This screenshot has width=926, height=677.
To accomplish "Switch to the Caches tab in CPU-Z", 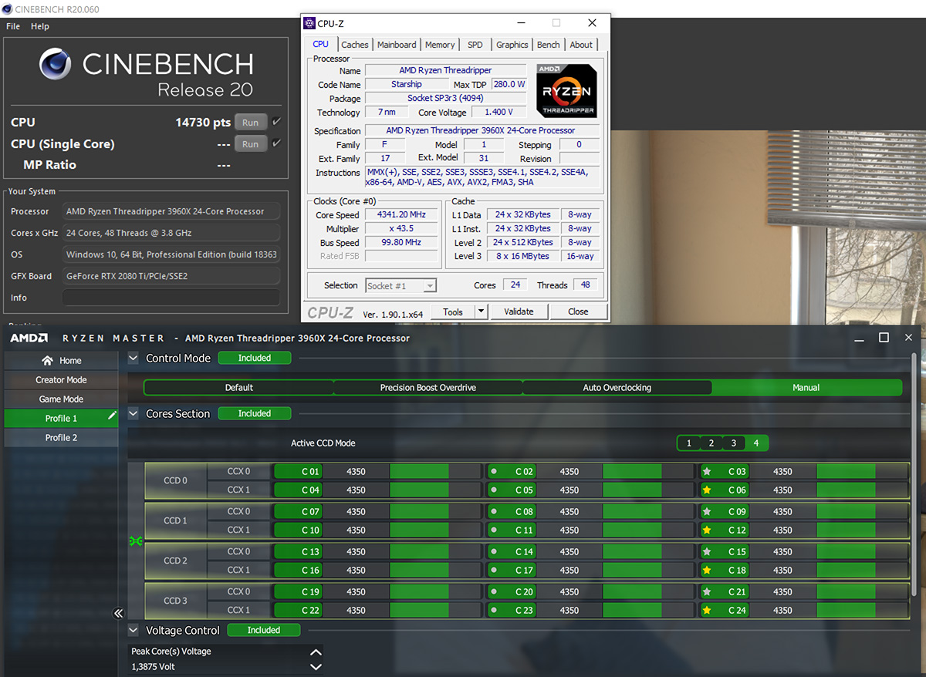I will pyautogui.click(x=355, y=45).
